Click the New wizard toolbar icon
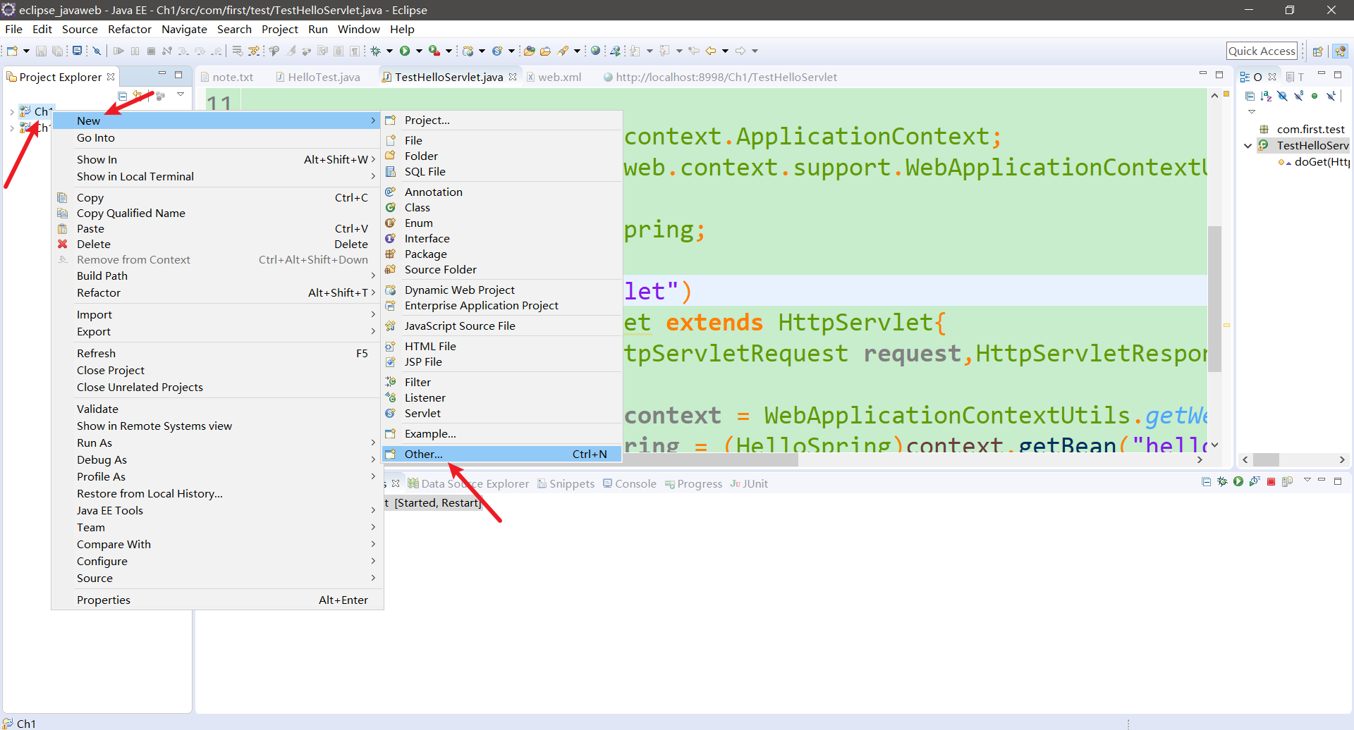Viewport: 1354px width, 730px height. [x=11, y=50]
